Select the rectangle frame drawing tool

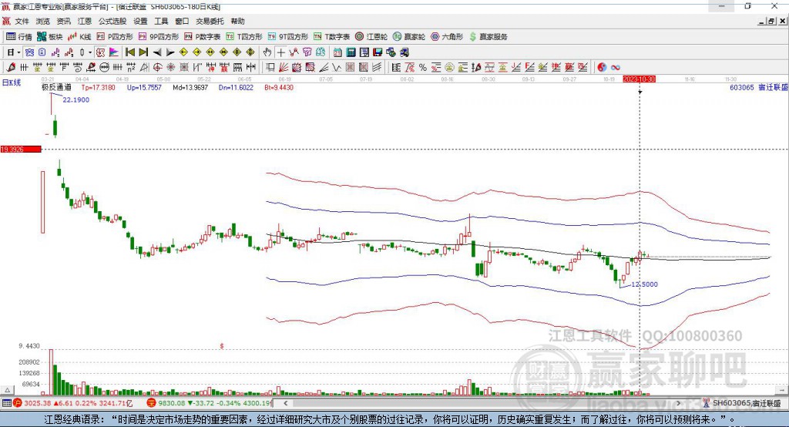270,68
